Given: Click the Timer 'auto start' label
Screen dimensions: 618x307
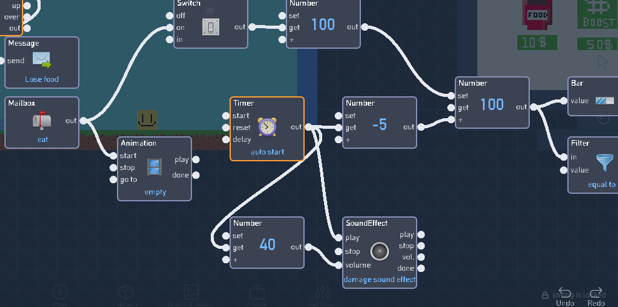Looking at the screenshot, I should click(267, 152).
